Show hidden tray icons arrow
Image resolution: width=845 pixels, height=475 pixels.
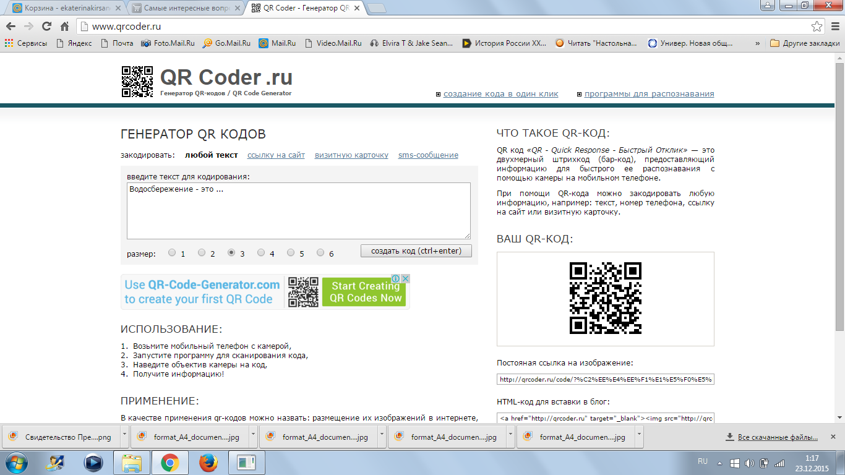(x=720, y=463)
